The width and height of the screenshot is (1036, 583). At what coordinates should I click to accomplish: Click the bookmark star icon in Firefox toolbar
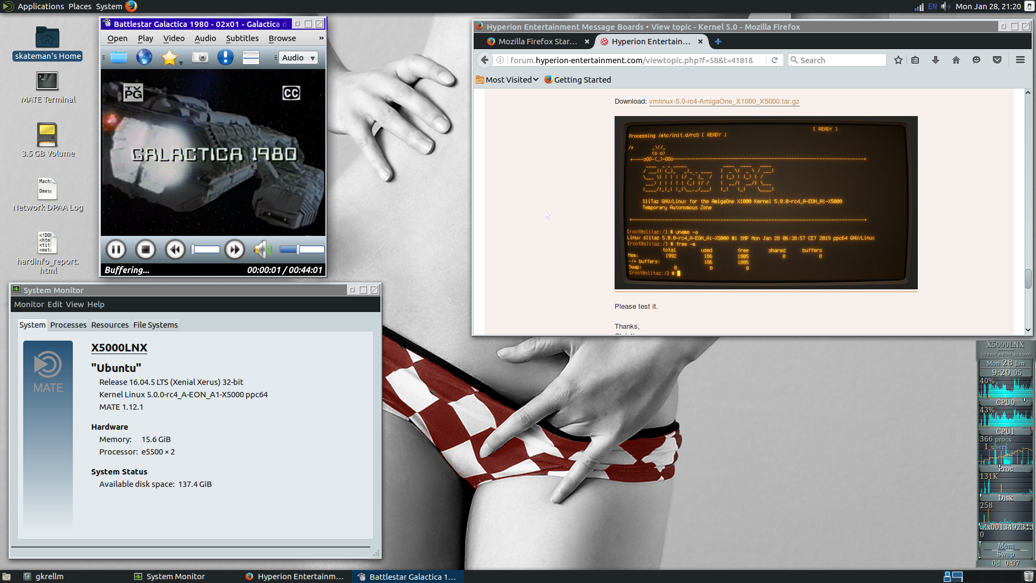tap(898, 60)
